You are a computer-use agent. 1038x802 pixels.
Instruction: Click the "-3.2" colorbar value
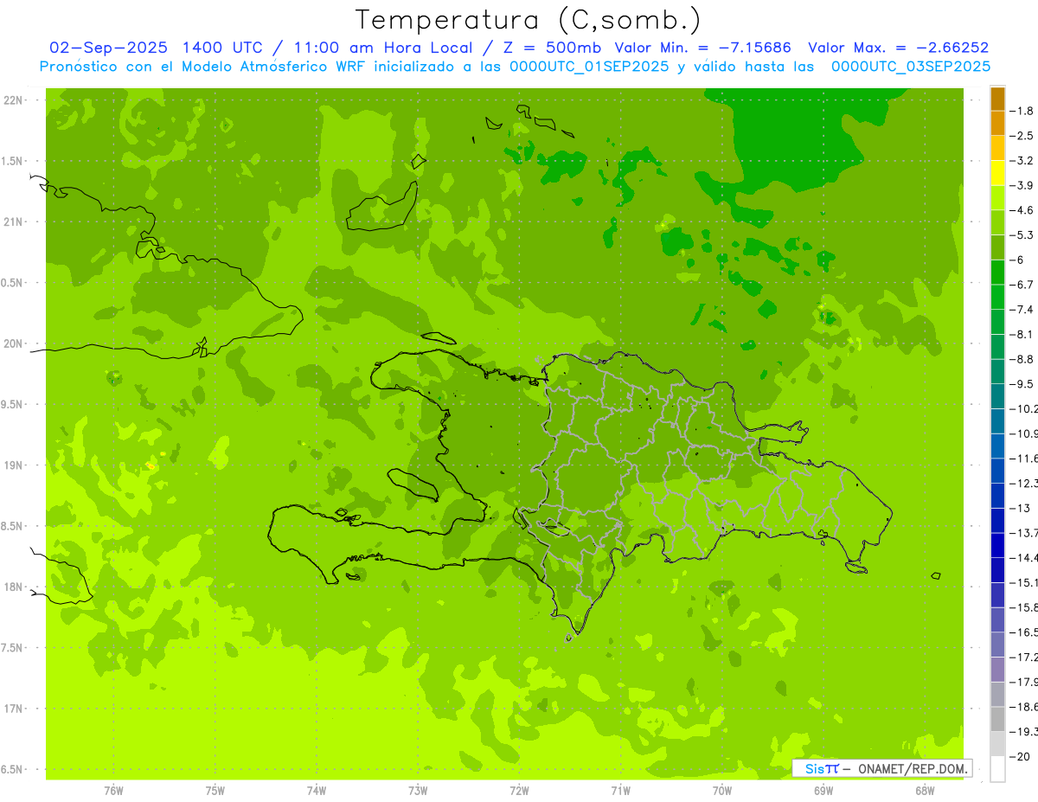click(1022, 161)
